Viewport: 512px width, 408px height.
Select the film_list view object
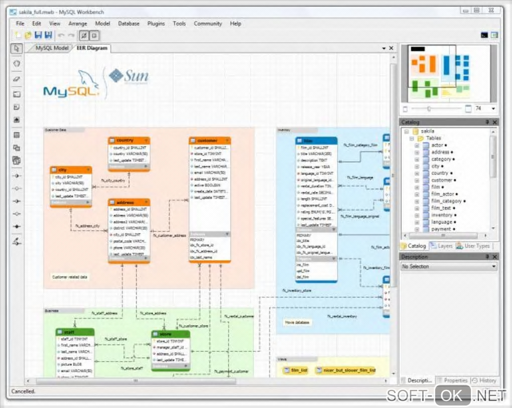296,370
